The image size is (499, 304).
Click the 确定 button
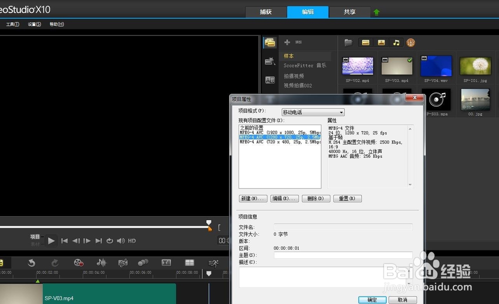(372, 300)
